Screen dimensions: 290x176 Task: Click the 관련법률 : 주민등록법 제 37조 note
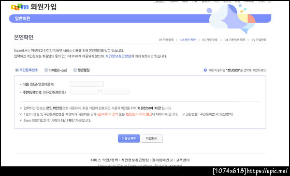pos(208,114)
